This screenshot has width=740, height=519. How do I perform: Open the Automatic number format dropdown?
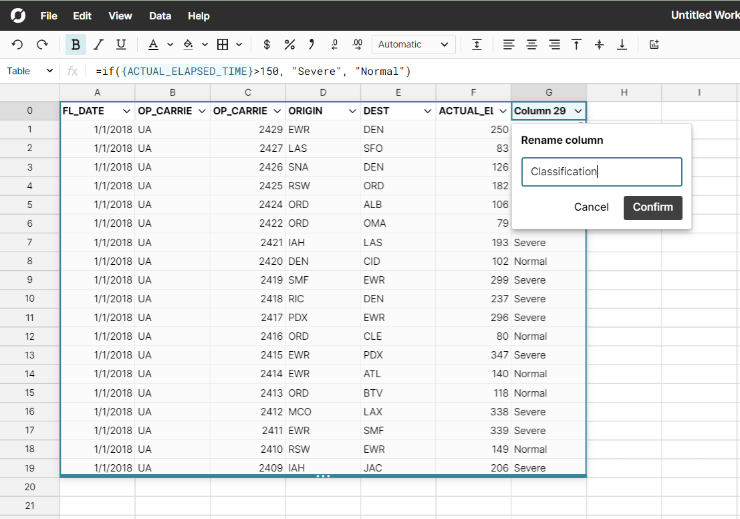[x=412, y=45]
